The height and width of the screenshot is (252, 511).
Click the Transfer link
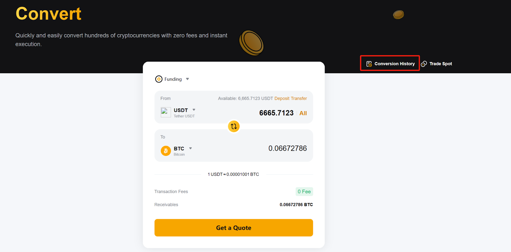click(x=299, y=98)
